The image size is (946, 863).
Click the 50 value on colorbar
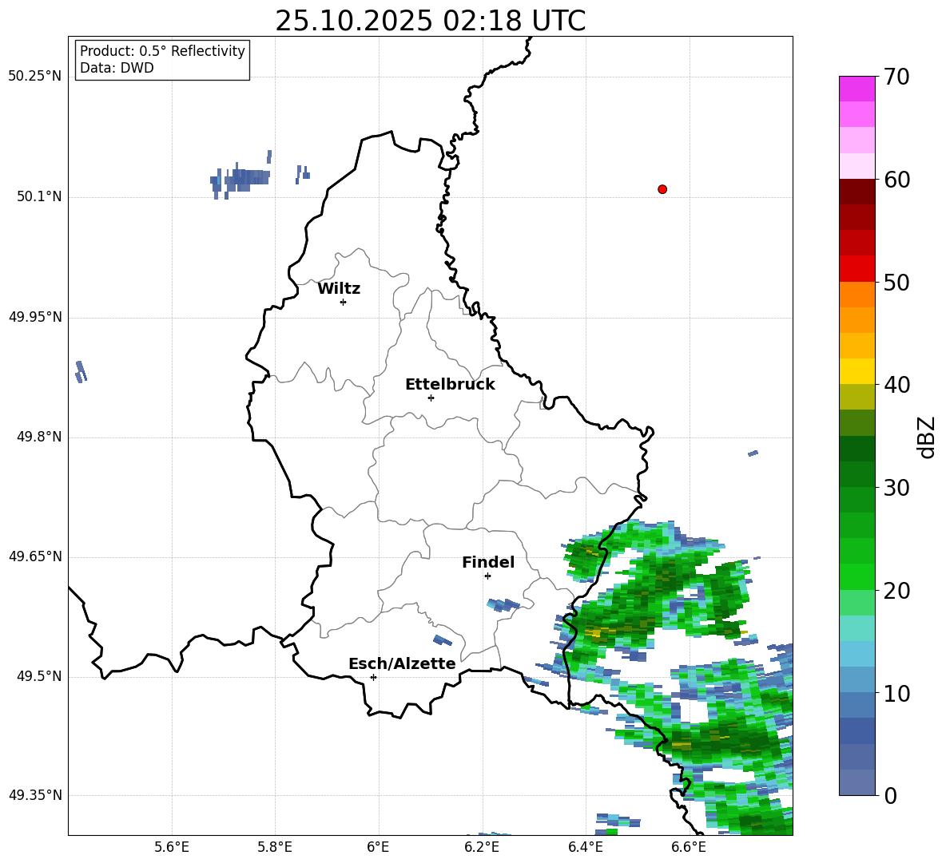pyautogui.click(x=896, y=283)
